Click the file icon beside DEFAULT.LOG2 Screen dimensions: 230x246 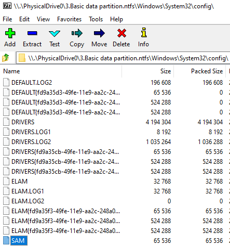click(x=6, y=82)
